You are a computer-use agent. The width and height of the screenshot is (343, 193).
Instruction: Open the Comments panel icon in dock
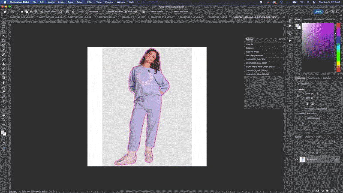point(290,26)
